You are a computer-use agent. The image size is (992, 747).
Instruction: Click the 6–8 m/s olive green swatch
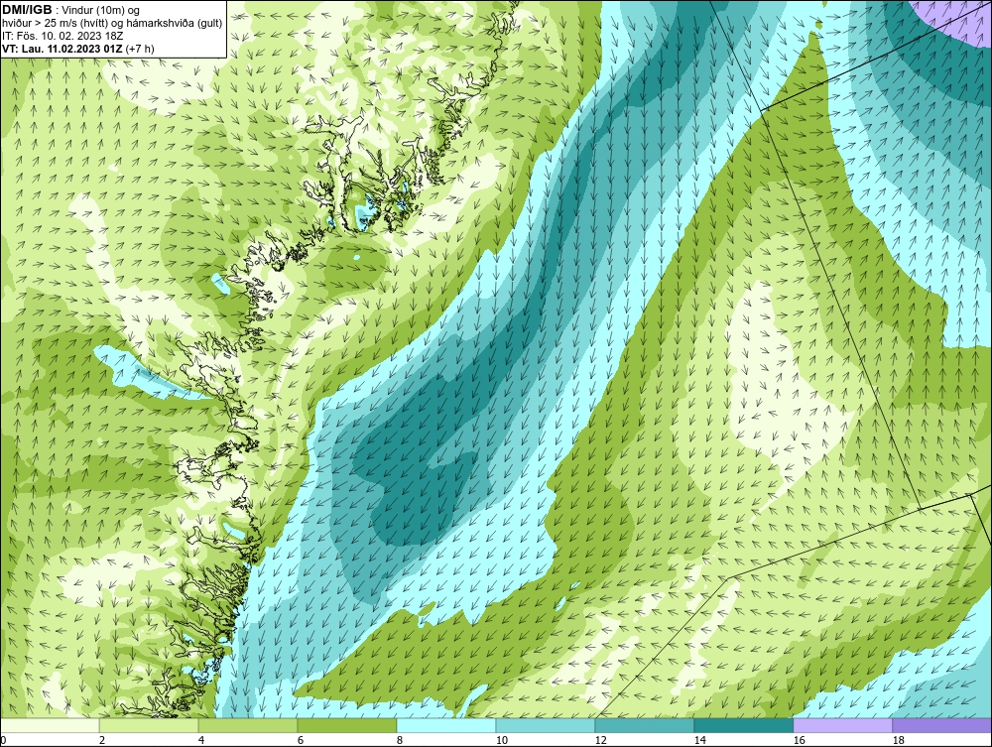(x=346, y=725)
